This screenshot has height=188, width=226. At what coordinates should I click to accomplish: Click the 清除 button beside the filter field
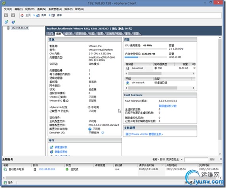(x=212, y=160)
